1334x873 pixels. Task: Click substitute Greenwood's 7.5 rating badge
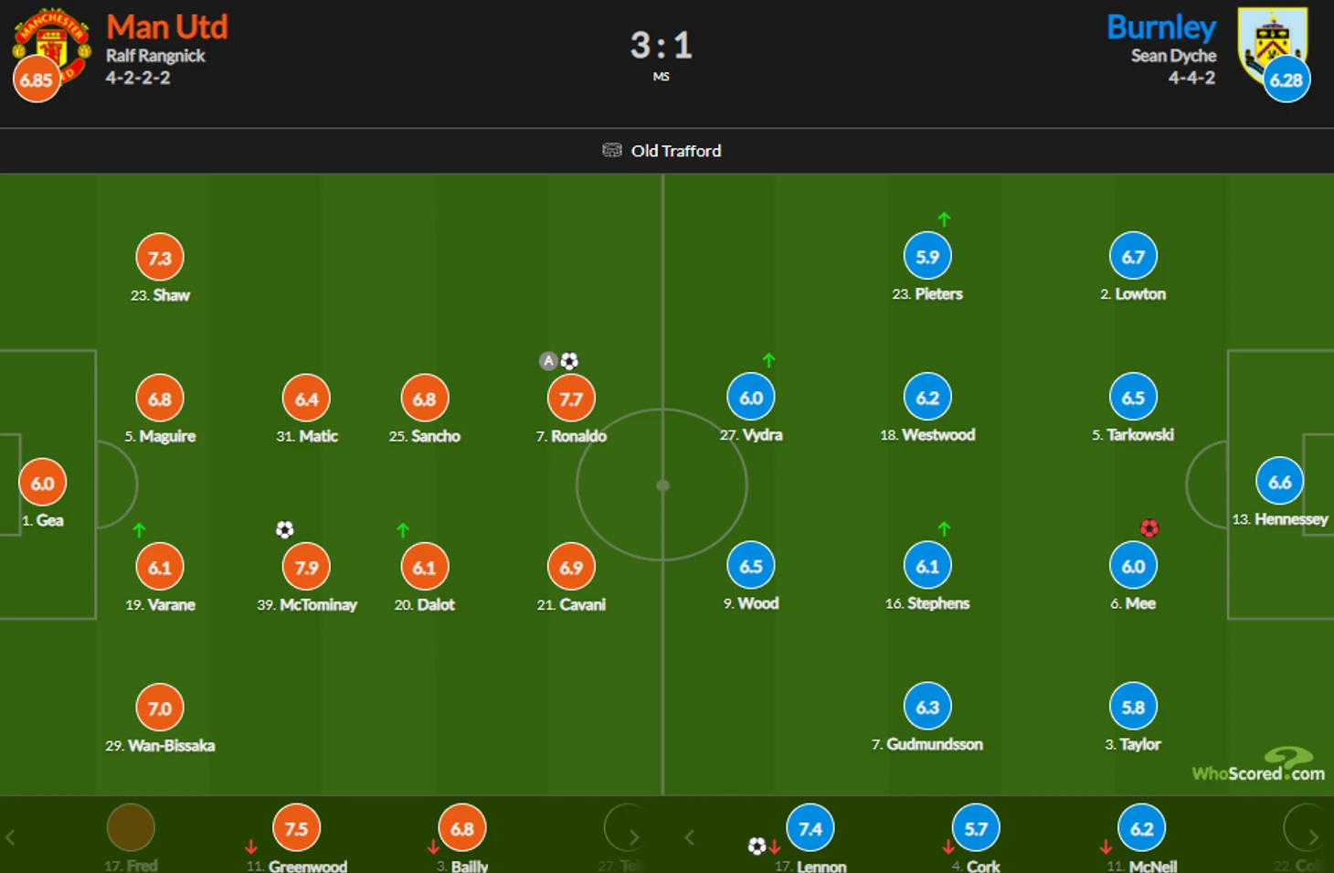click(296, 828)
